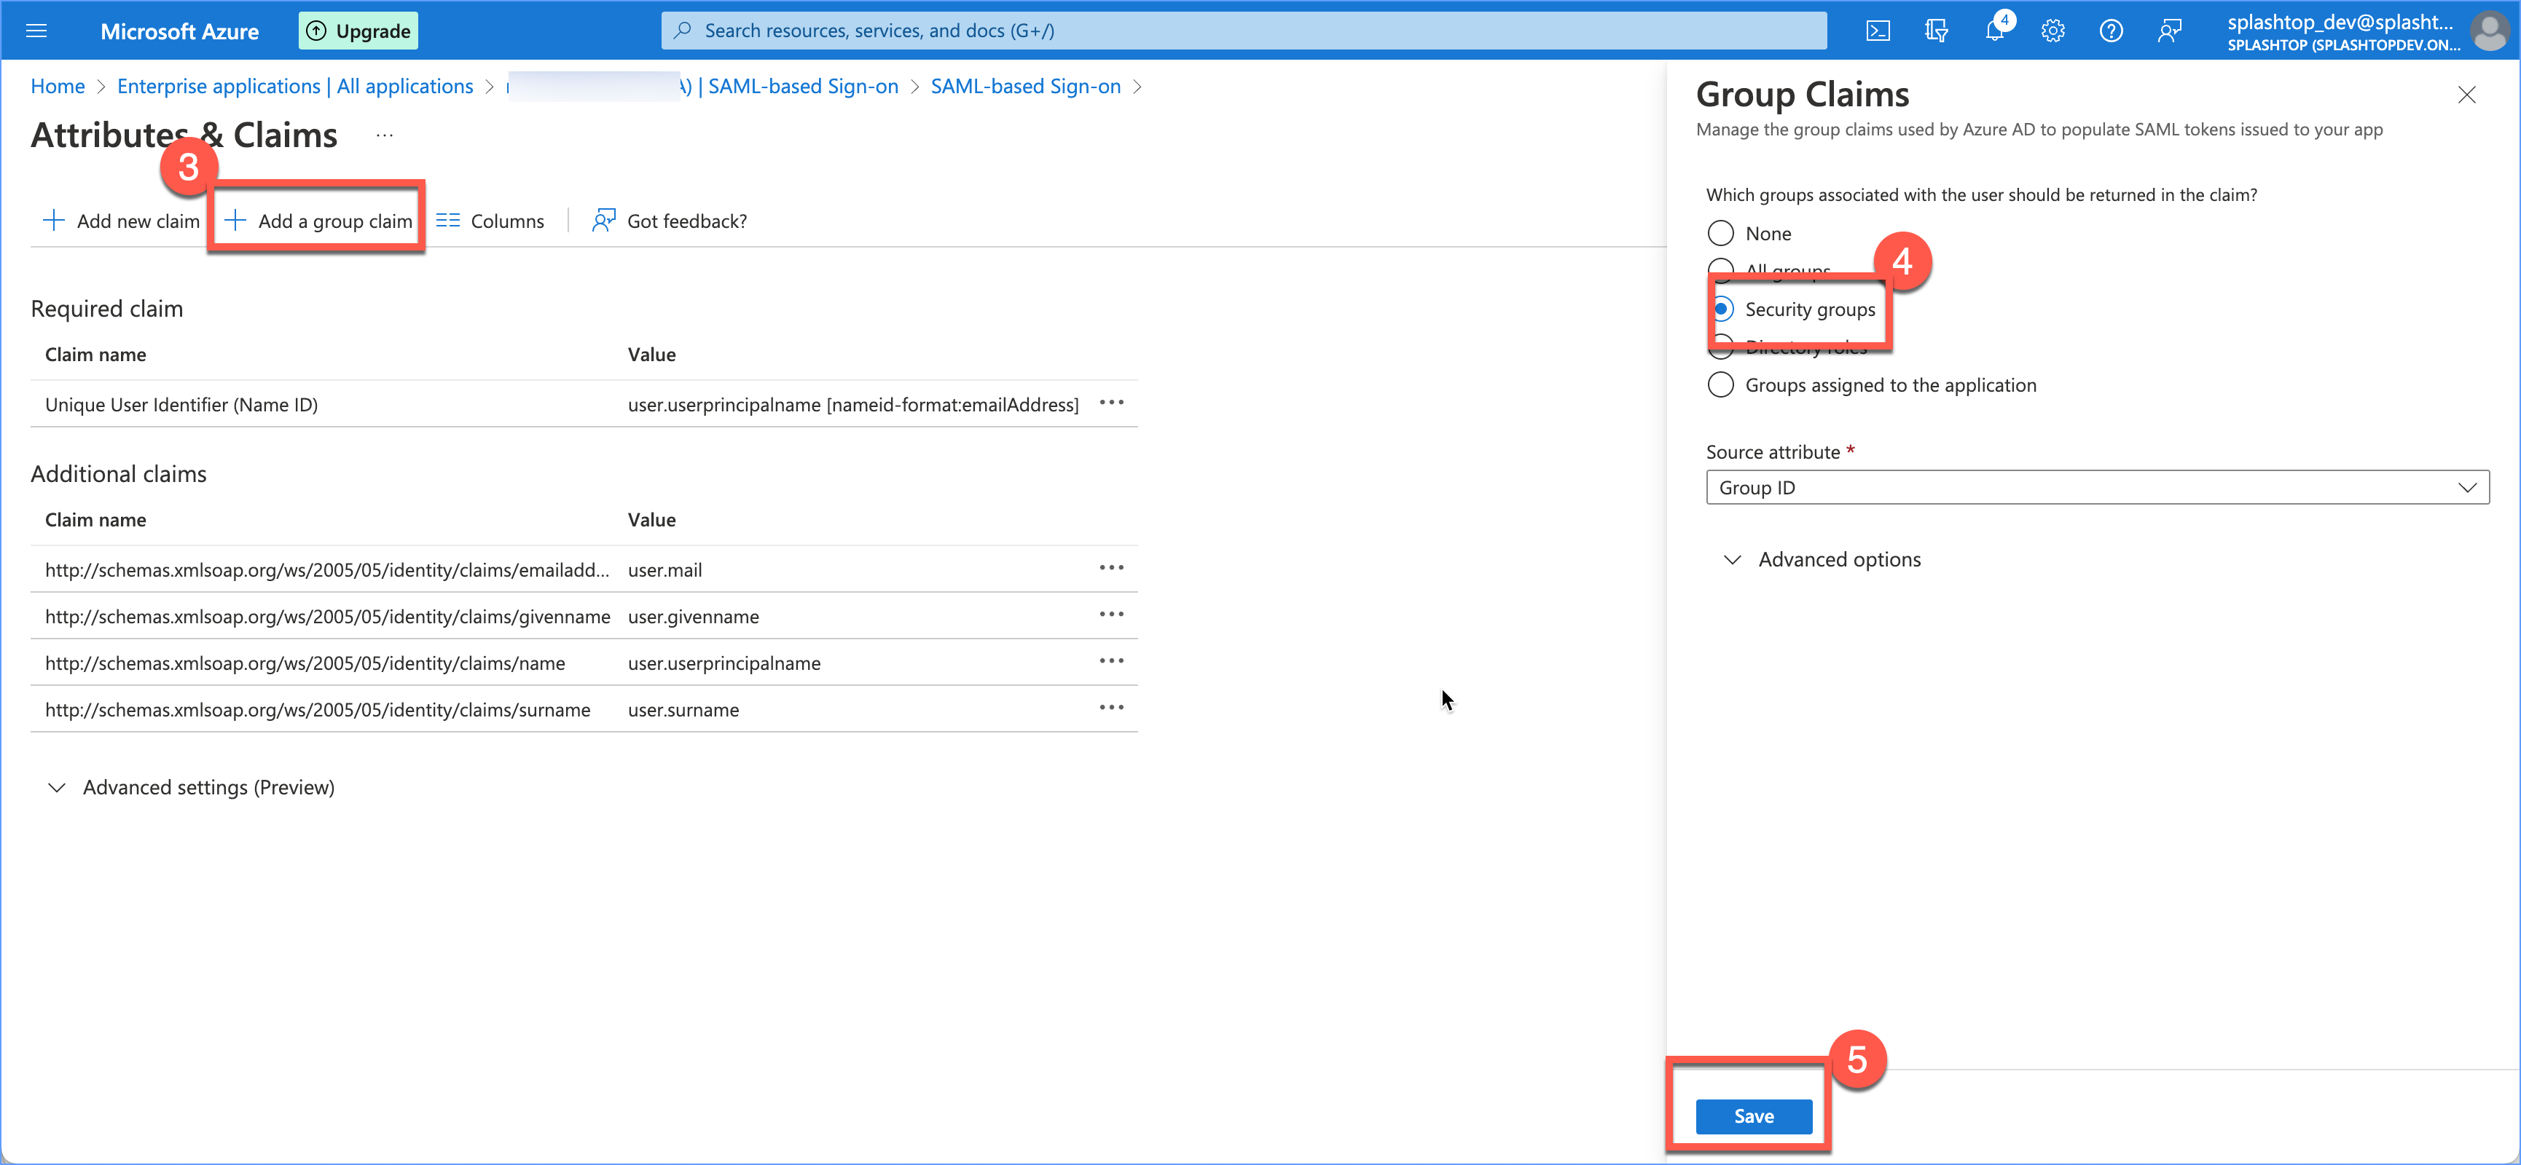Open portal settings gear
Image resolution: width=2521 pixels, height=1165 pixels.
2053,31
